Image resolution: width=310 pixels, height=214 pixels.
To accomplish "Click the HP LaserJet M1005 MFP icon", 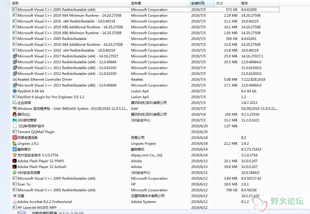I will click(15, 207).
